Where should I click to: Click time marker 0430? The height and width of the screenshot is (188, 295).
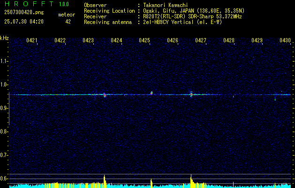coord(285,40)
